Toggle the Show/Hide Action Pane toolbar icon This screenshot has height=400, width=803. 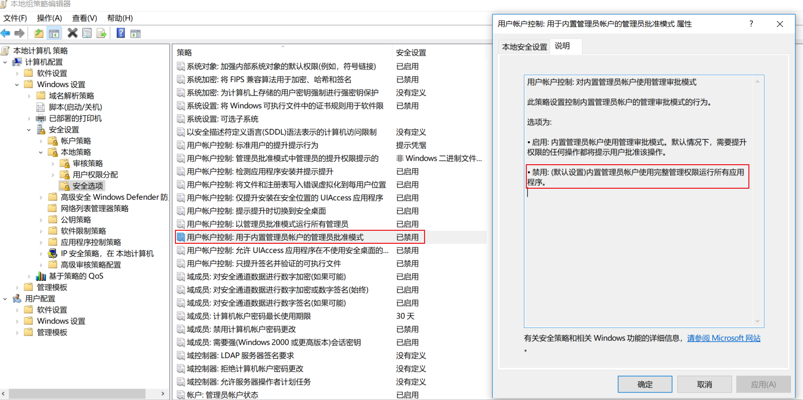(135, 34)
